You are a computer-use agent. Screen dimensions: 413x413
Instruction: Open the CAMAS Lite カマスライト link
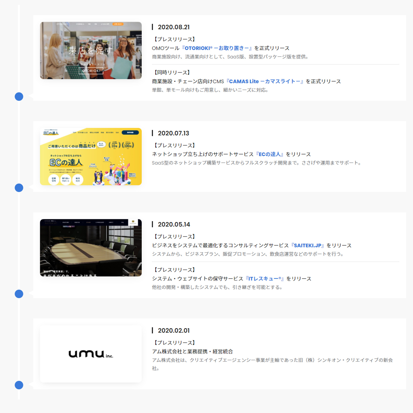pyautogui.click(x=265, y=81)
